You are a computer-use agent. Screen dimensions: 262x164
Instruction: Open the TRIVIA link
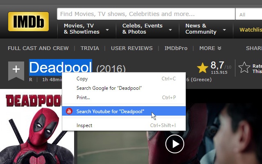tap(90, 48)
